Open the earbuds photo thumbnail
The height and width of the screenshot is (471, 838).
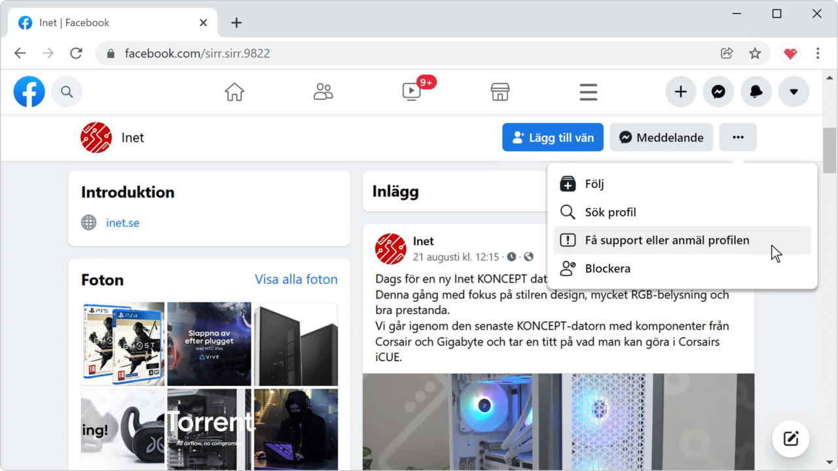122,429
